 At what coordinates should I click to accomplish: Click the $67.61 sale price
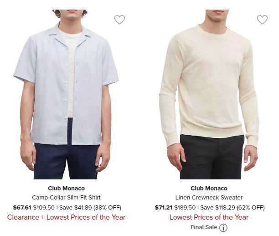(22, 208)
